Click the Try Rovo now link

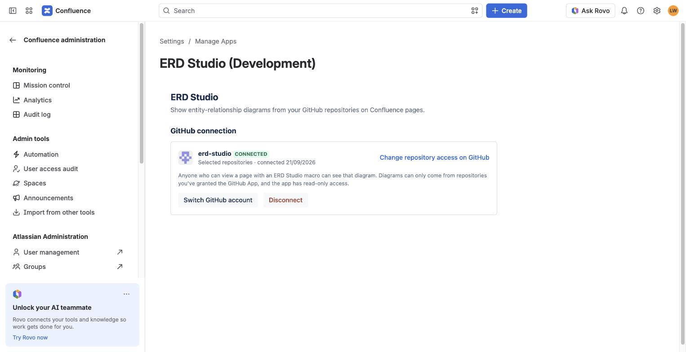[30, 338]
